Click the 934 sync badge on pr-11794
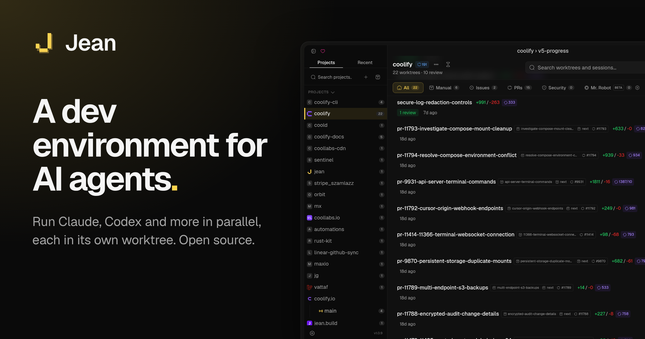The image size is (645, 339). tap(634, 155)
